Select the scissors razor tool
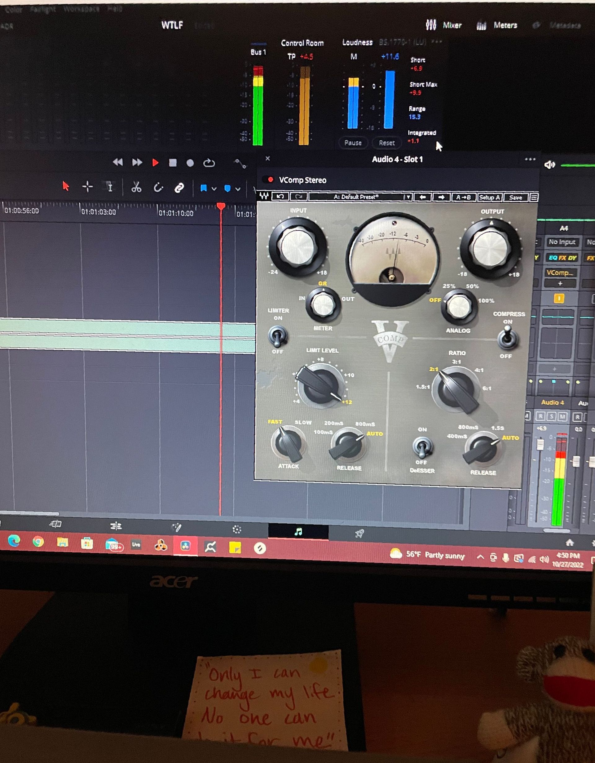The width and height of the screenshot is (595, 763). (x=136, y=188)
